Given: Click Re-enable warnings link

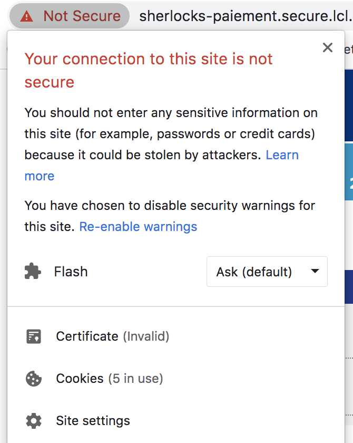Looking at the screenshot, I should pos(138,227).
